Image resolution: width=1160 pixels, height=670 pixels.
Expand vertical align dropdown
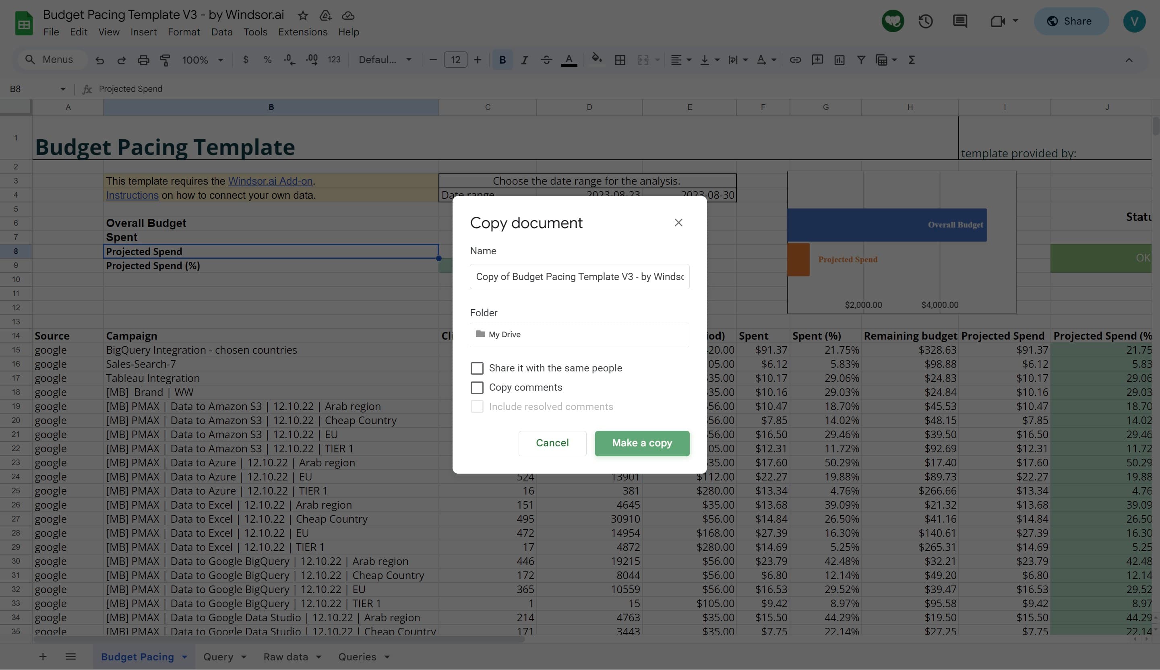point(717,60)
